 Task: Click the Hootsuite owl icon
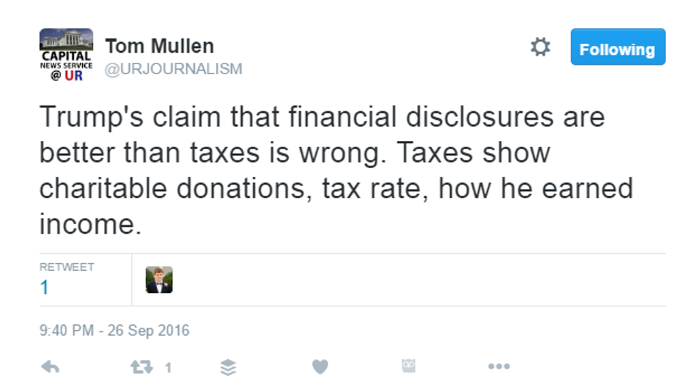[408, 366]
